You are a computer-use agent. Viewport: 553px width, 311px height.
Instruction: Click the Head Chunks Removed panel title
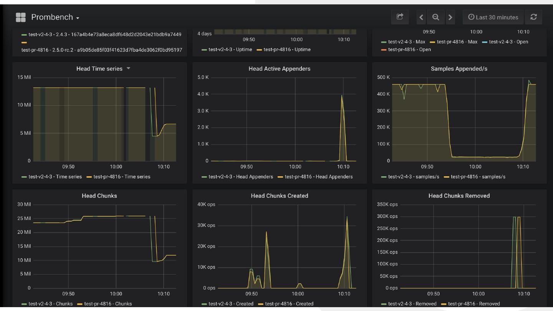pos(459,196)
